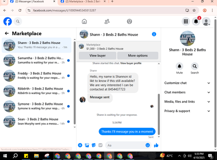
Task: Click chat list scrollbar
Action: pos(75,83)
